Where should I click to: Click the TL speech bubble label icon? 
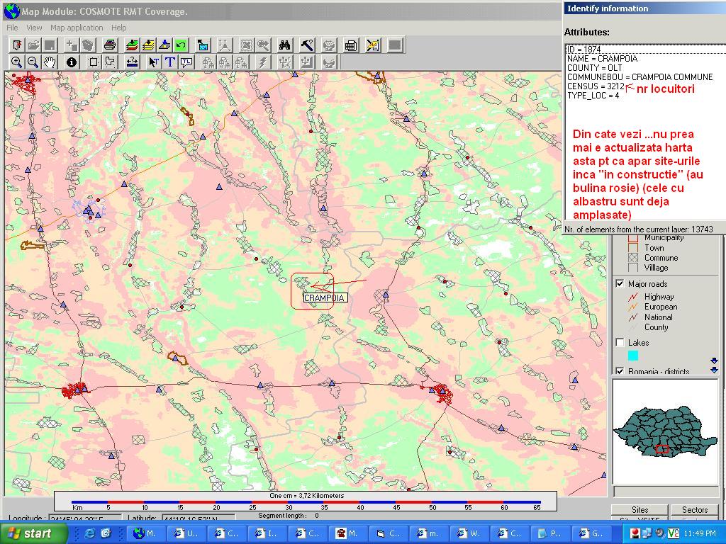coord(186,62)
